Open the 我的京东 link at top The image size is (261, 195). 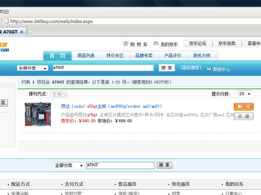click(x=169, y=45)
